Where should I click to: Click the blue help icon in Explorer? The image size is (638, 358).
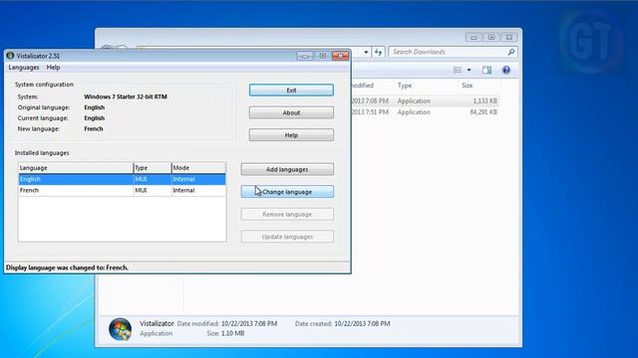pos(505,71)
